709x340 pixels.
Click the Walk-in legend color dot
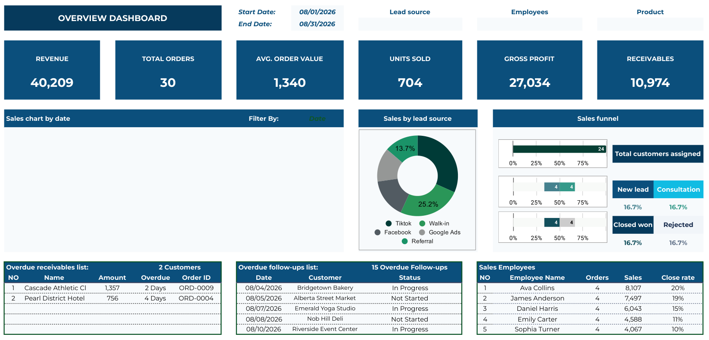[422, 224]
